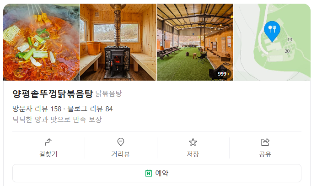
Task: Click the 길찾기 directions arrow icon
Action: [x=48, y=142]
